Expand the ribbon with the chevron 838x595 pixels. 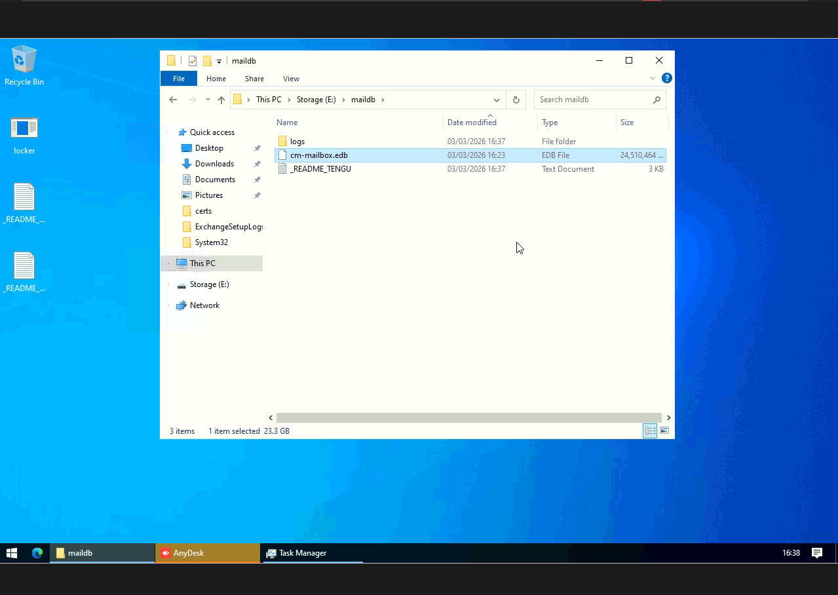(x=653, y=78)
